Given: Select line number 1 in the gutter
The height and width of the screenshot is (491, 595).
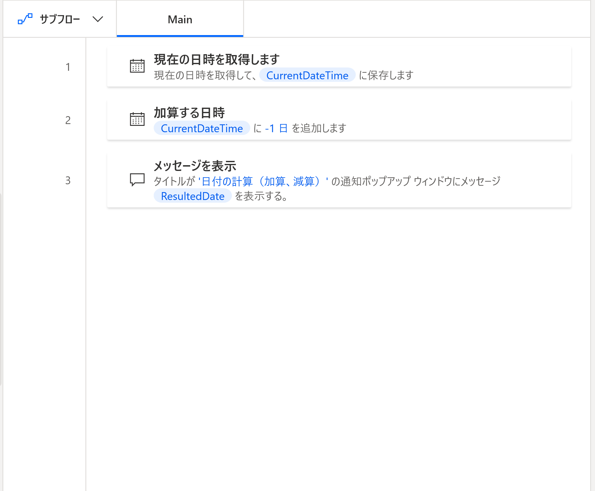Looking at the screenshot, I should click(x=68, y=67).
